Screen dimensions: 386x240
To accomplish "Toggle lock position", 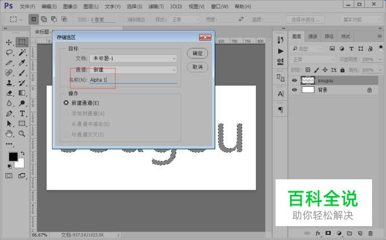I will coord(325,70).
